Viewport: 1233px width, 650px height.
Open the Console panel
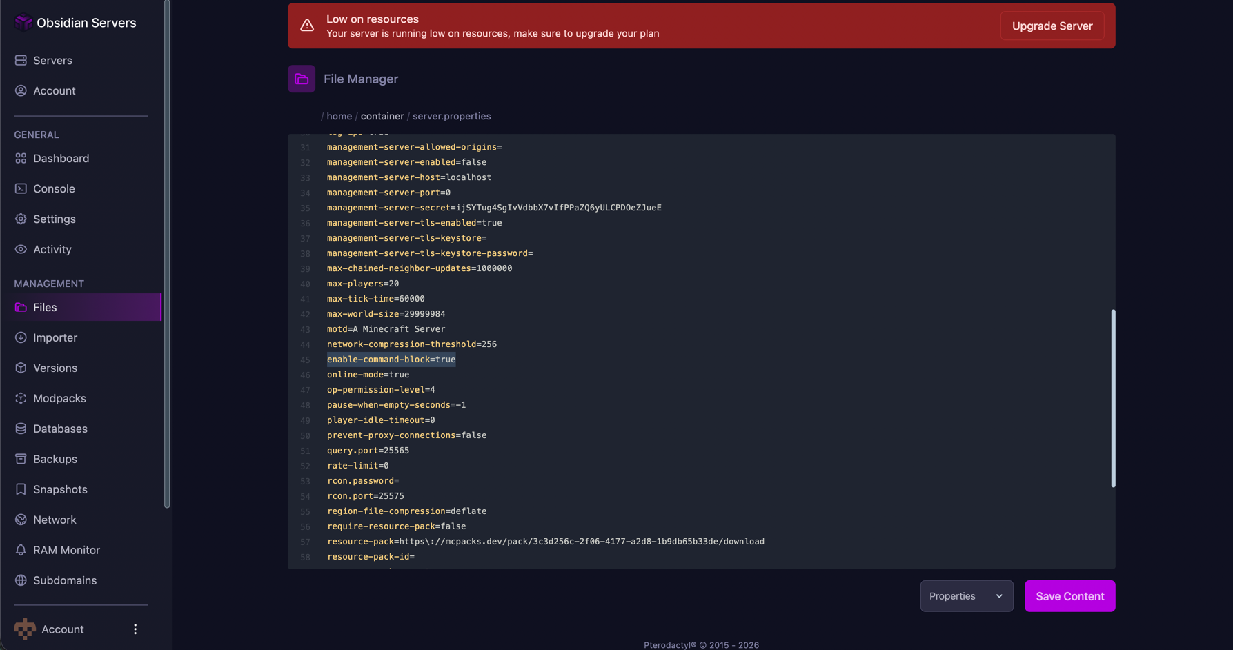point(54,188)
